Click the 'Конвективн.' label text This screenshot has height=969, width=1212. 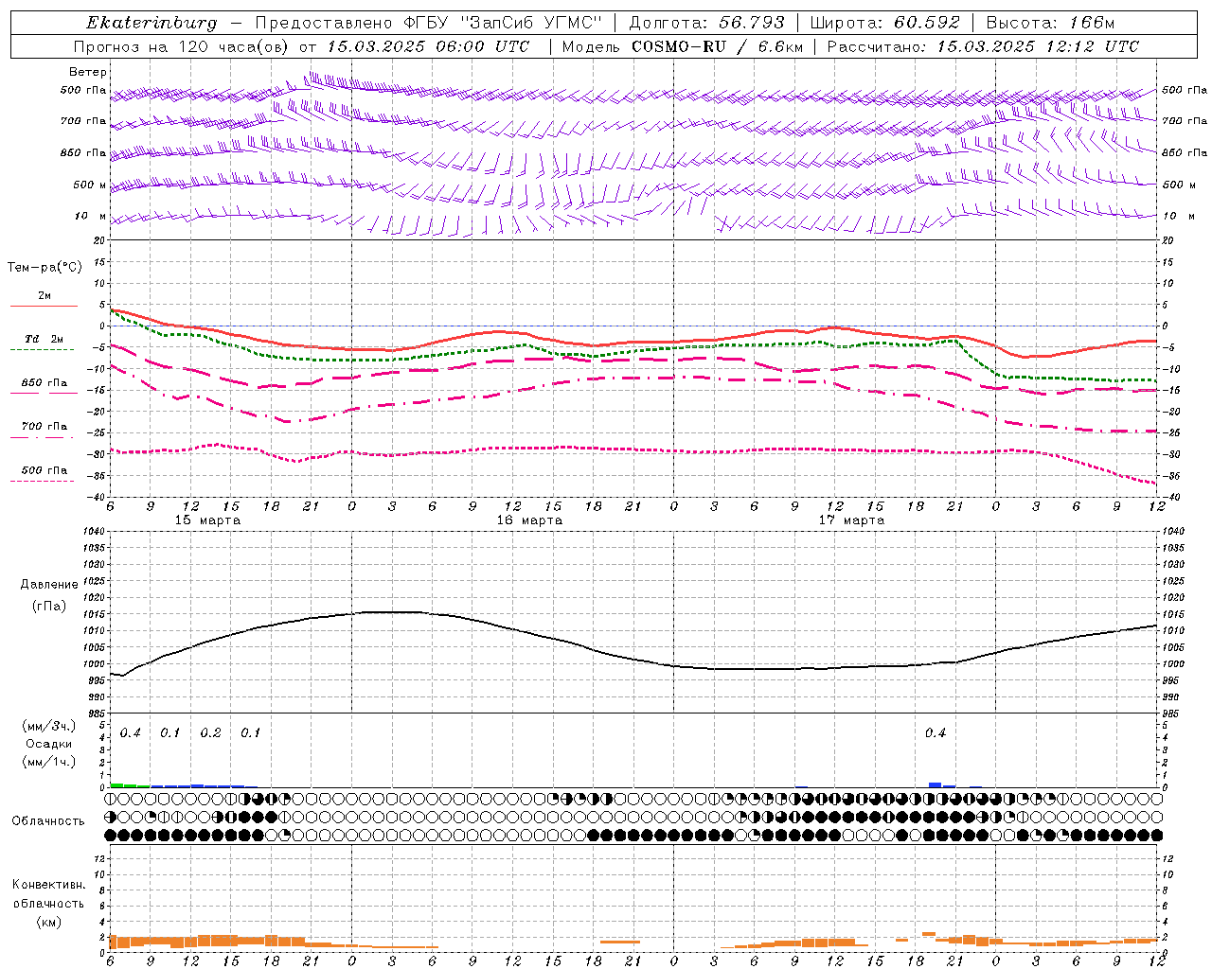point(48,885)
